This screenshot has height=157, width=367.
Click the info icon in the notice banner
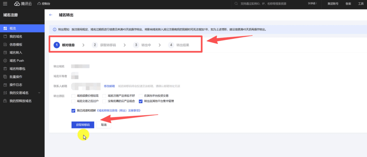coord(54,30)
